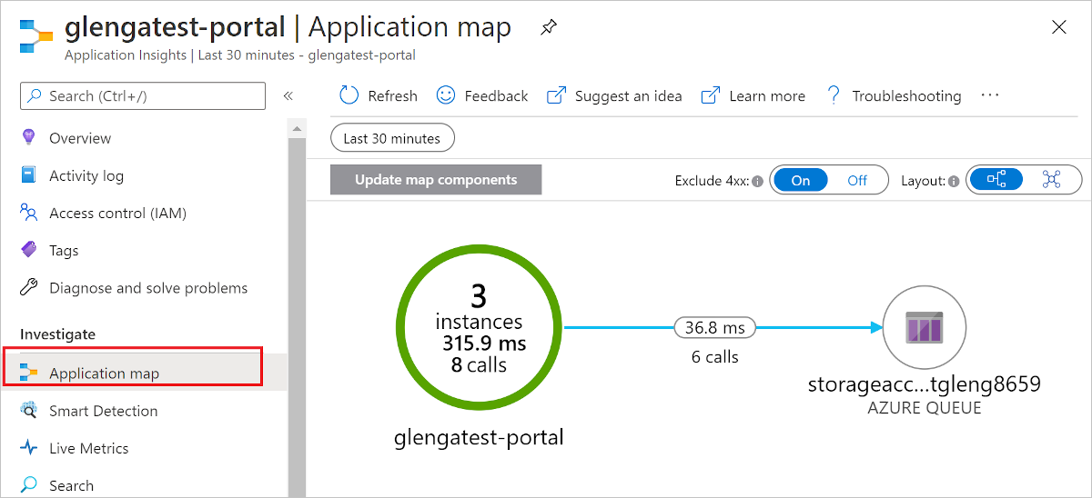Open Troubleshooting question mark icon

(x=833, y=95)
